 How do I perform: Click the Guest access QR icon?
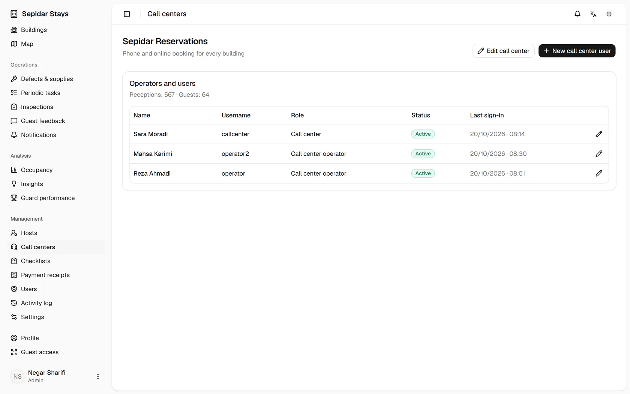(x=14, y=352)
